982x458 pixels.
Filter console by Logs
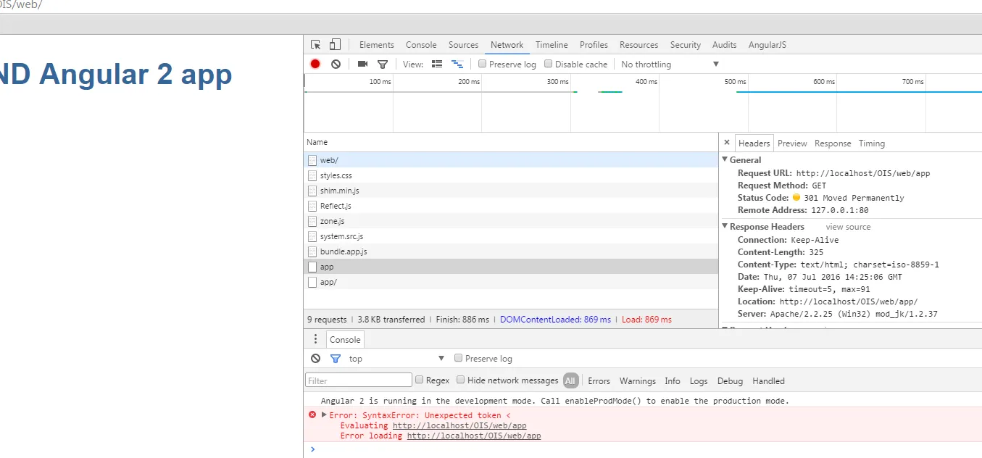tap(699, 380)
